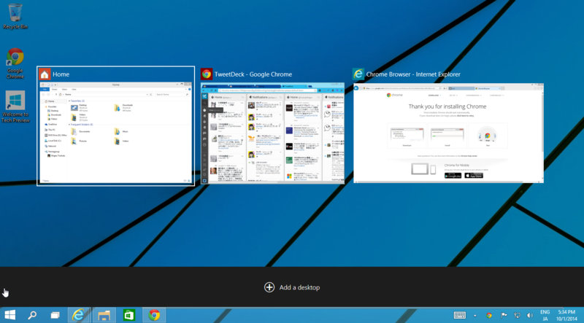Open Google Chrome from the taskbar

tap(154, 315)
